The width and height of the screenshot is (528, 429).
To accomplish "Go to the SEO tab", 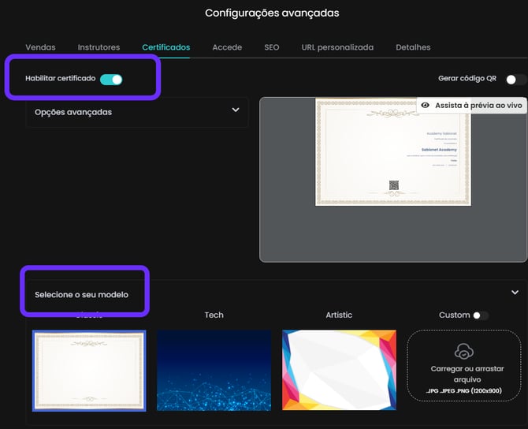I will [x=271, y=47].
